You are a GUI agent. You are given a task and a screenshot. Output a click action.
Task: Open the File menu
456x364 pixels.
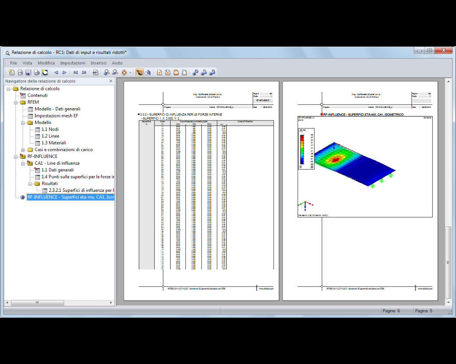[x=14, y=63]
